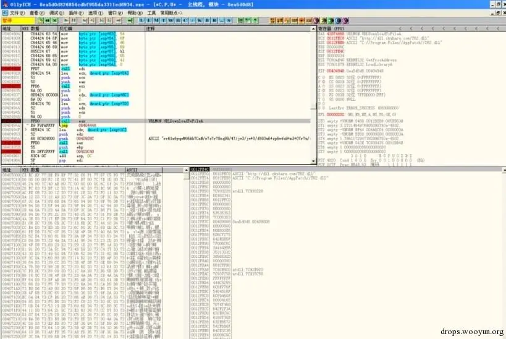This screenshot has width=506, height=339.
Task: Open Executable modules with E button
Action: tap(149, 20)
